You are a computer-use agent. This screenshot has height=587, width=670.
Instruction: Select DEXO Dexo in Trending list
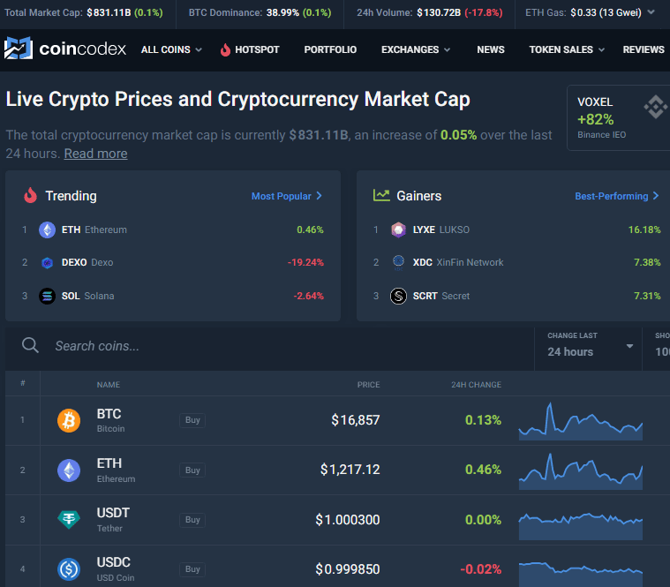pyautogui.click(x=173, y=263)
